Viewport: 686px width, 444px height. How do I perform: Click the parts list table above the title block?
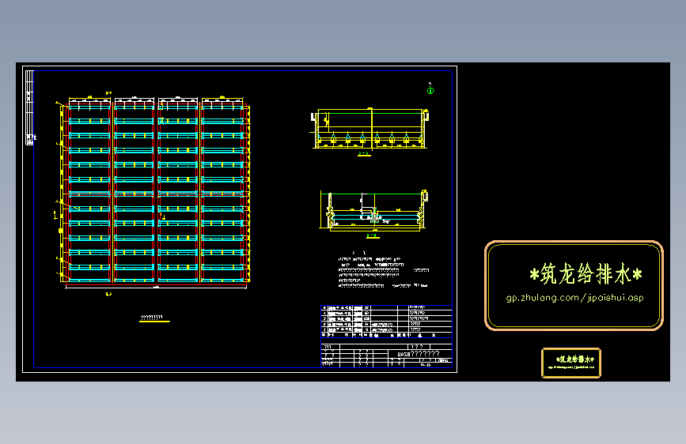(x=387, y=322)
